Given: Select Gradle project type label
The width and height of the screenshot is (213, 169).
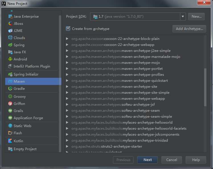Looking at the screenshot, I should click(x=19, y=89).
